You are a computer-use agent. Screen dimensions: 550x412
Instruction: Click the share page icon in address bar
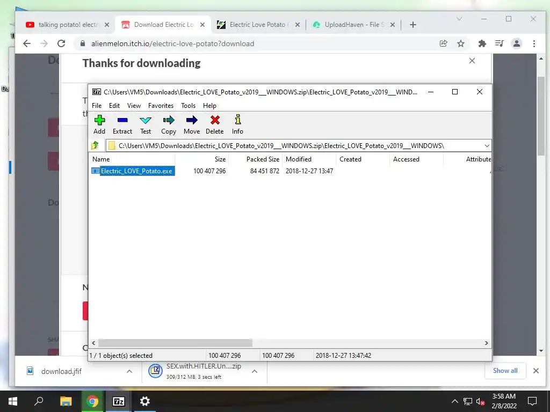click(443, 43)
